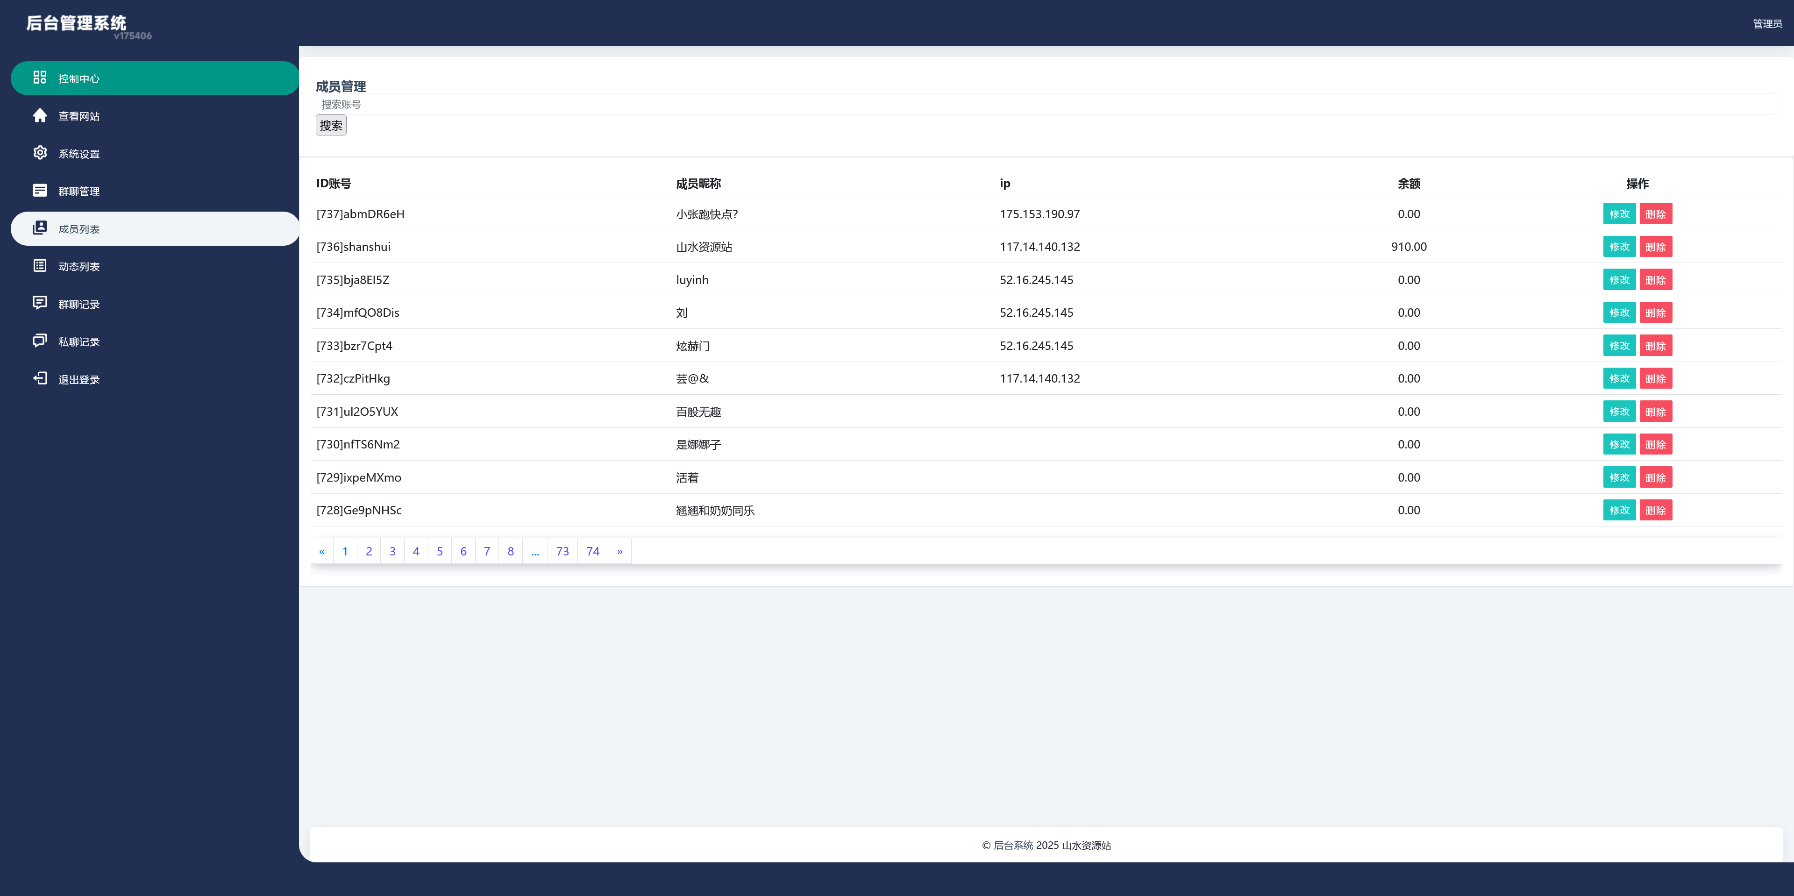Viewport: 1794px width, 896px height.
Task: Click 删除 for member abmDR6eH
Action: [x=1655, y=214]
